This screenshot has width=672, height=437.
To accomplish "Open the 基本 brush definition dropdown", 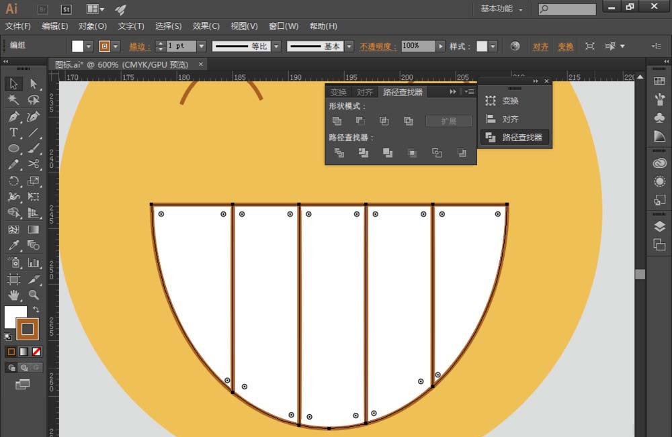I will 349,46.
